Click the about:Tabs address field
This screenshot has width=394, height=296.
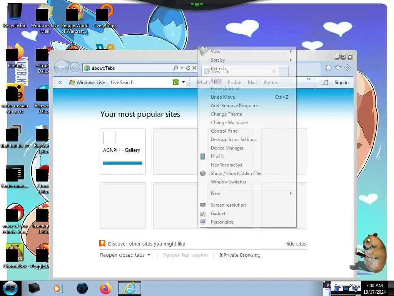point(128,68)
